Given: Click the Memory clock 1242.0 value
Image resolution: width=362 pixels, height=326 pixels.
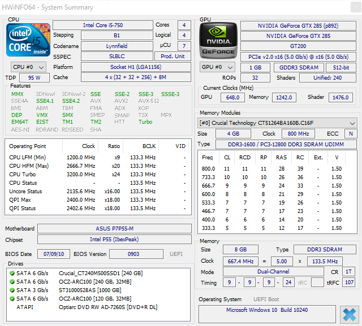Looking at the screenshot, I should pyautogui.click(x=284, y=98).
